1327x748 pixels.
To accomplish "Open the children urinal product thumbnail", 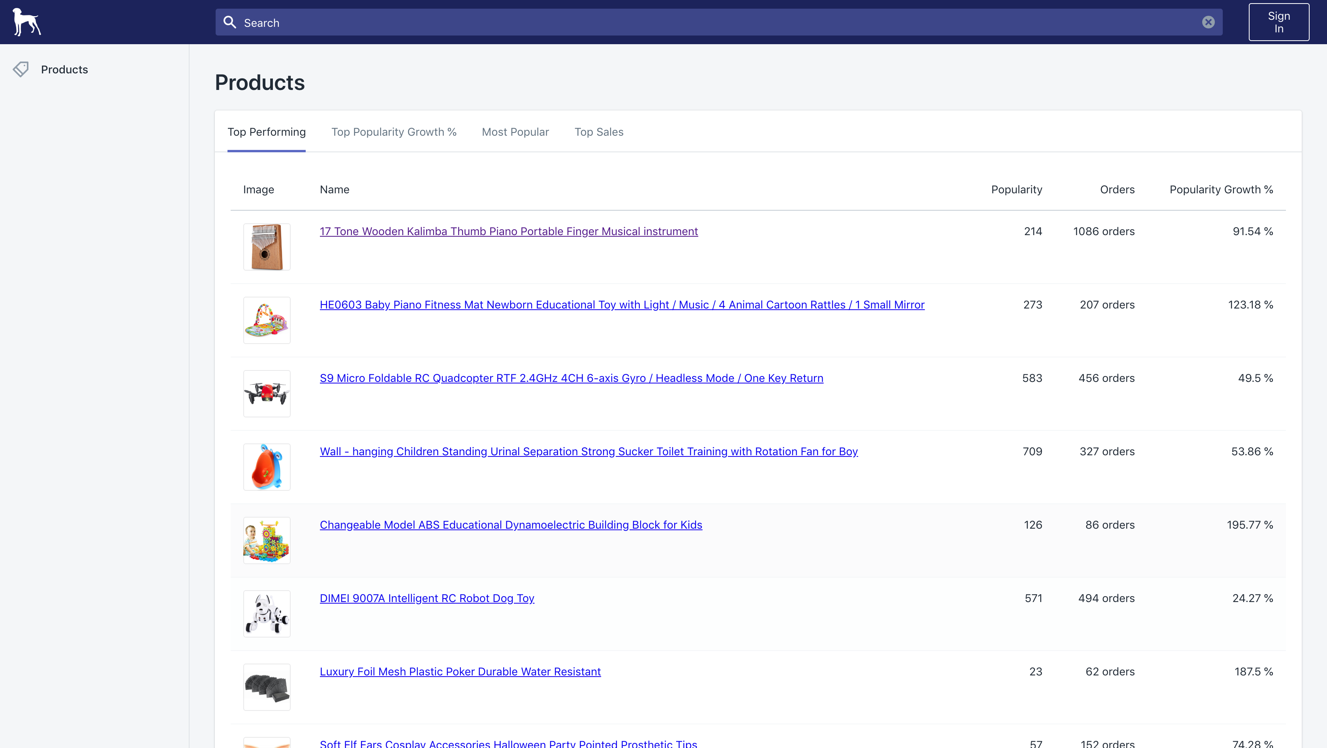I will (x=266, y=467).
